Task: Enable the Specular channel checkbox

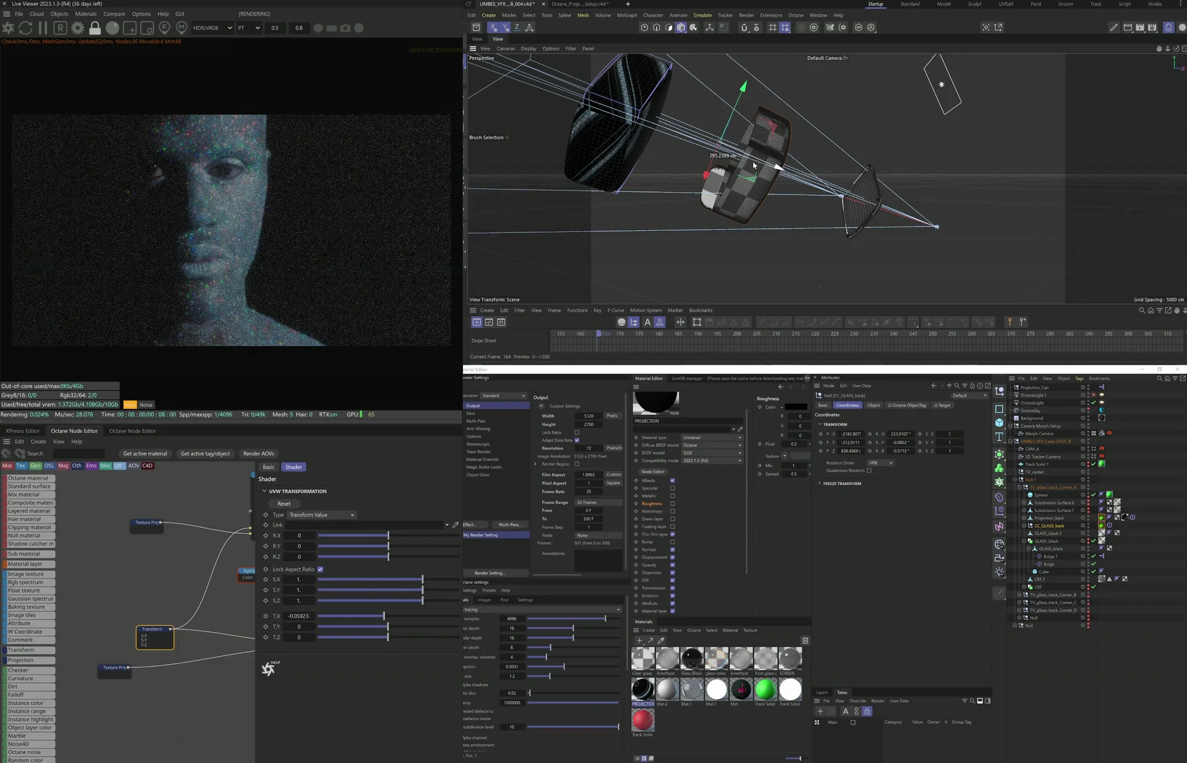Action: coord(673,488)
